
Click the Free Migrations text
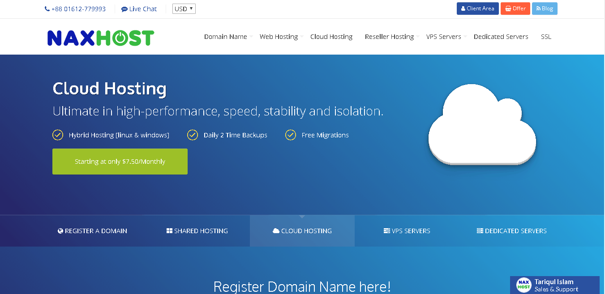pyautogui.click(x=325, y=135)
